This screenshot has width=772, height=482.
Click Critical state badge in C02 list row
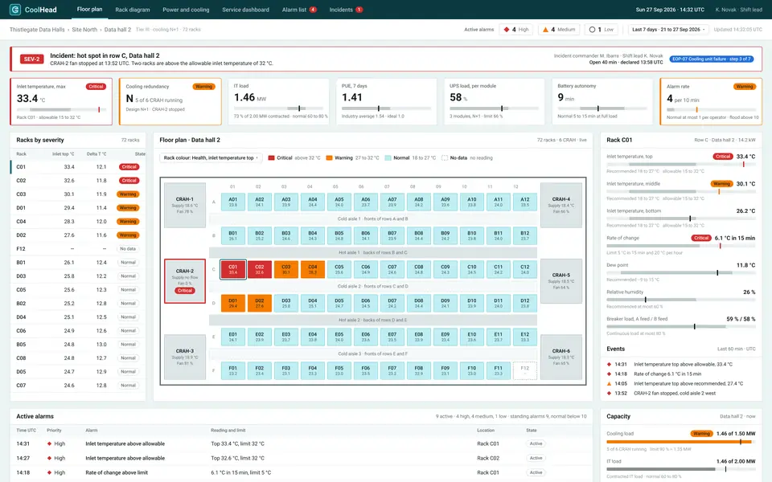(129, 181)
